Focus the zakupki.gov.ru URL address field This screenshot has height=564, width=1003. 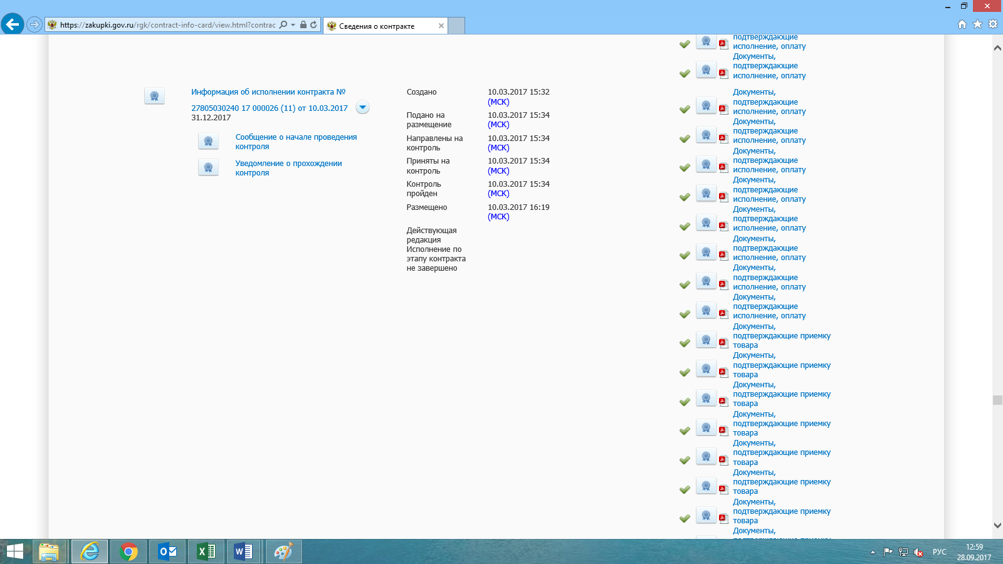coord(167,25)
